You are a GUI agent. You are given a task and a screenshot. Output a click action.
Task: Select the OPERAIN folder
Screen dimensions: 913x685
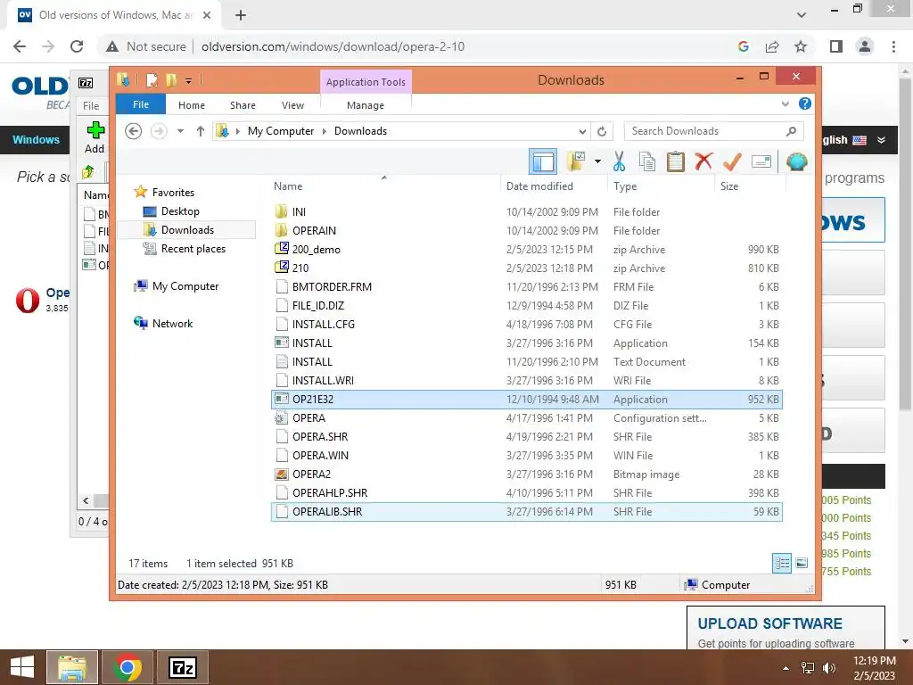(x=526, y=231)
